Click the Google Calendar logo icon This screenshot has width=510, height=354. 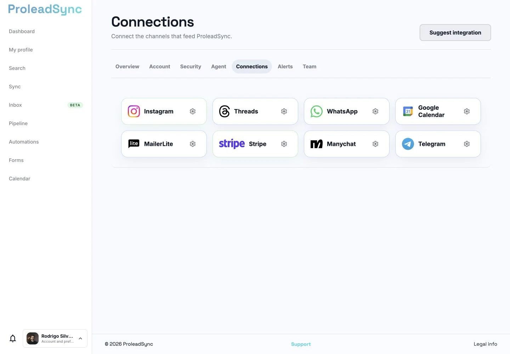408,112
